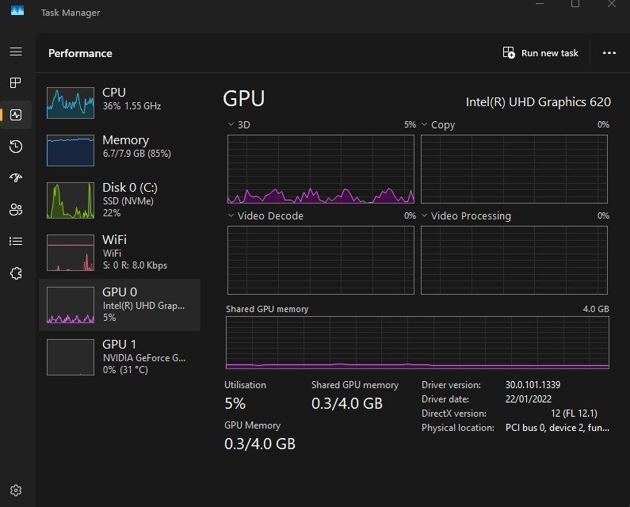Click the GPU Memory 0.3/4.0 GB value

click(260, 444)
